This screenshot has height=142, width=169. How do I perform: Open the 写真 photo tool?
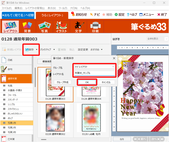[x=44, y=27]
